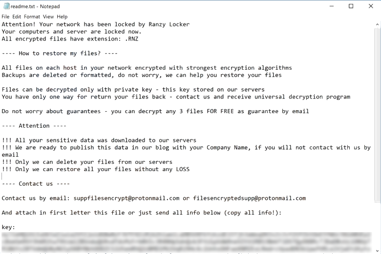Viewport: 381px width, 254px height.
Task: Click the Notepad icon in the title bar
Action: (5, 6)
